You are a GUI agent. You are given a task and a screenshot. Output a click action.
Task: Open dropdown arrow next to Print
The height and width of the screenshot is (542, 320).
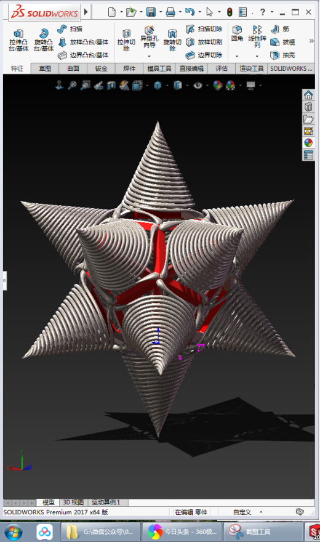[x=180, y=12]
